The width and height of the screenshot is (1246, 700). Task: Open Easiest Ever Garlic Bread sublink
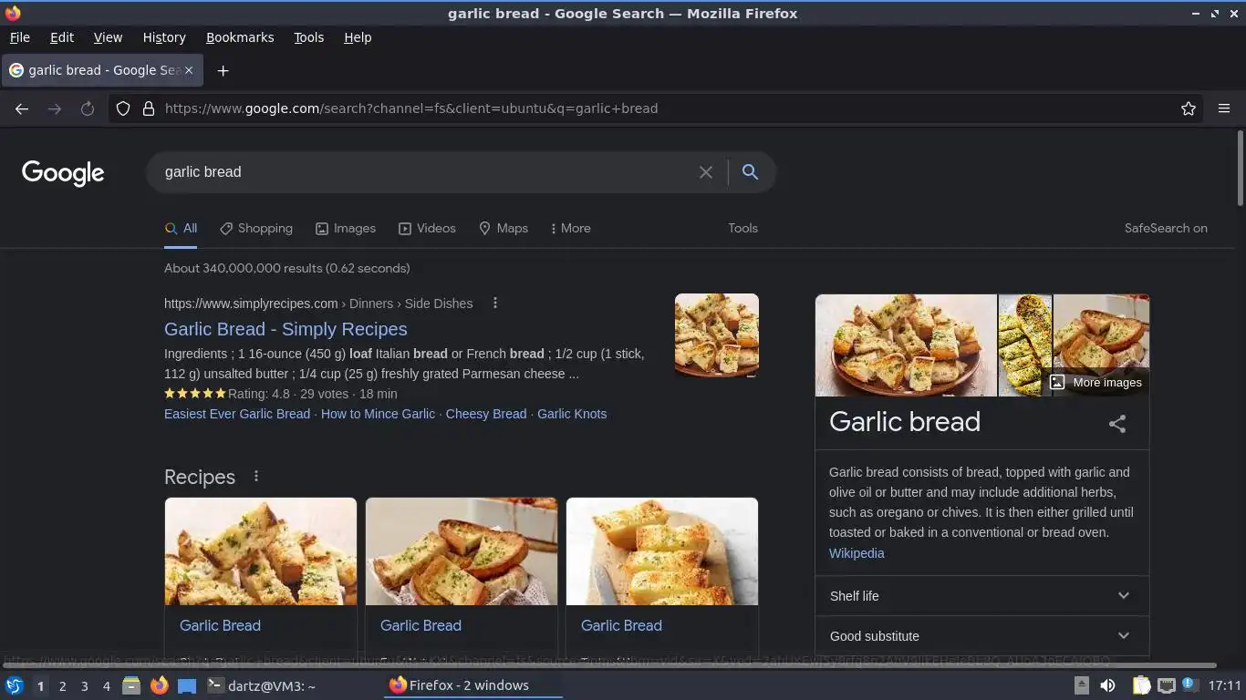237,414
